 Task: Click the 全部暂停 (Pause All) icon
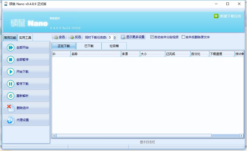[10, 59]
